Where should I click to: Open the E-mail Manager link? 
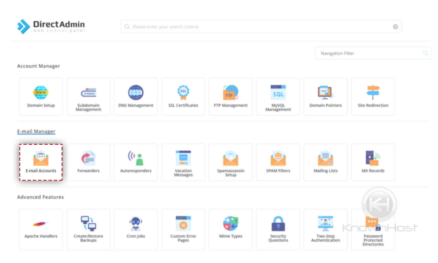36,131
